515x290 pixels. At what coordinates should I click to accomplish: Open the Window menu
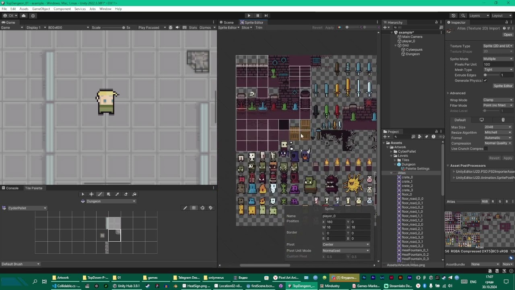(x=105, y=9)
